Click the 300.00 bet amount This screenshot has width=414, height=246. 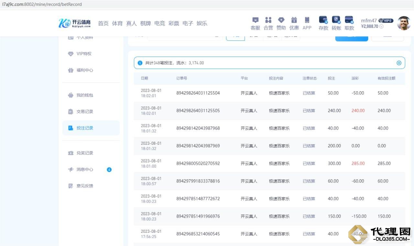(x=334, y=163)
